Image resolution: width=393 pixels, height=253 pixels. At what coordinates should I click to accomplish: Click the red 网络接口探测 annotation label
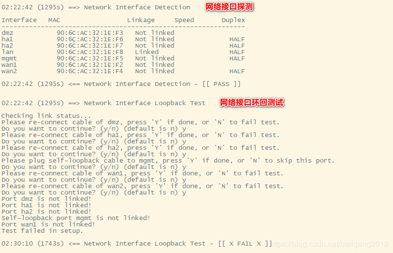[229, 7]
